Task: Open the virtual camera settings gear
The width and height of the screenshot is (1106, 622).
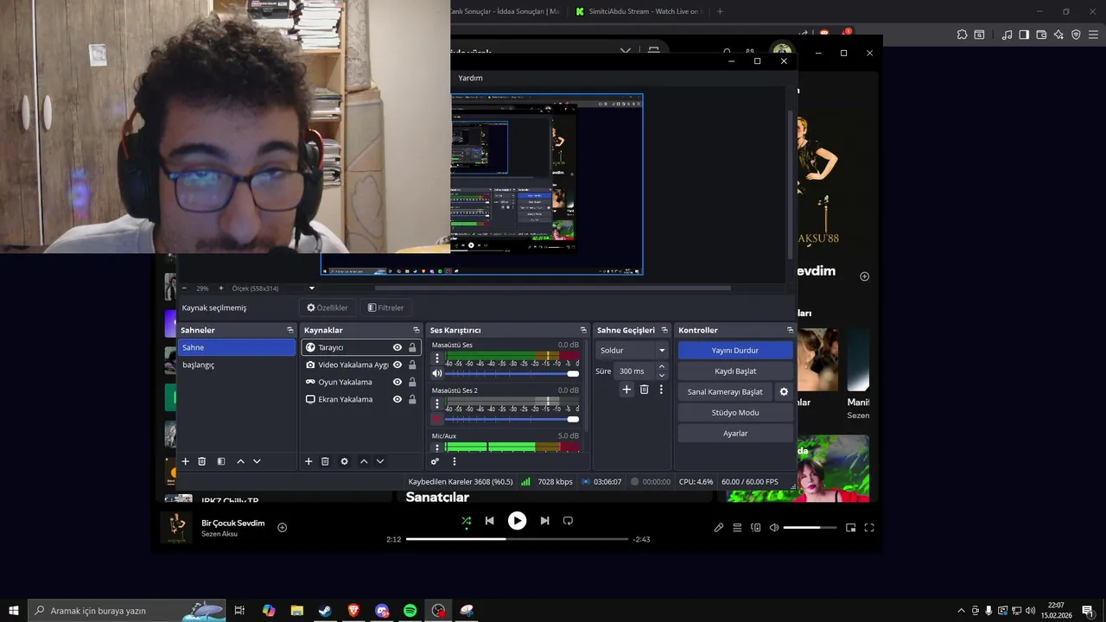Action: click(784, 391)
